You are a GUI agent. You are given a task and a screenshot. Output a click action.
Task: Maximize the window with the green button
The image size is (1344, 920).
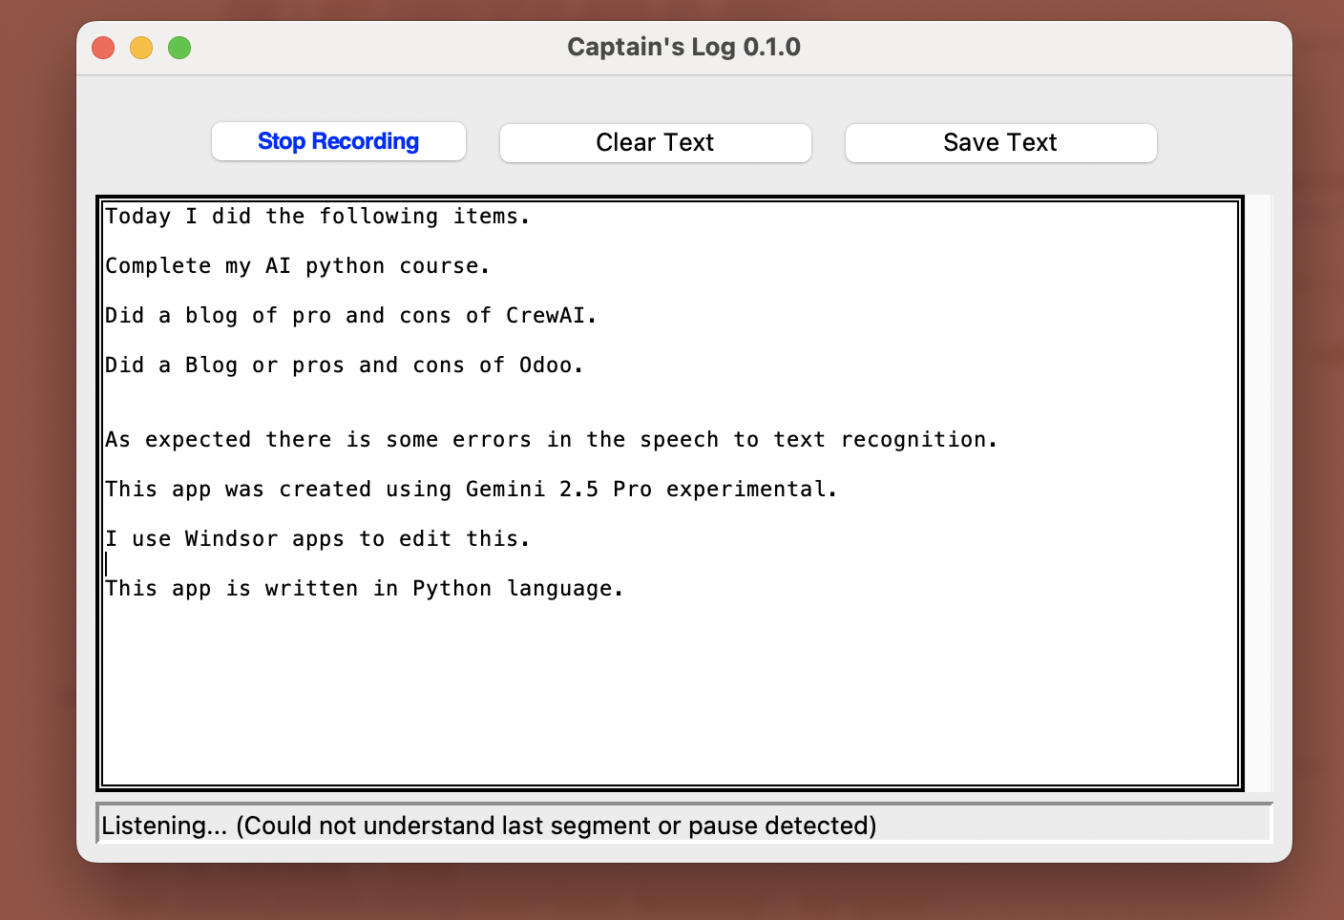(179, 48)
